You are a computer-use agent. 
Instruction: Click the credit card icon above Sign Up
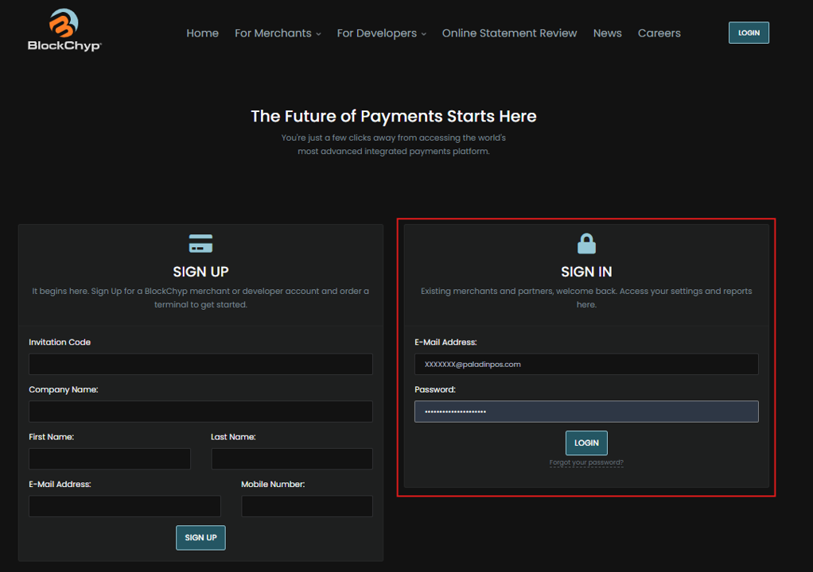[x=200, y=243]
